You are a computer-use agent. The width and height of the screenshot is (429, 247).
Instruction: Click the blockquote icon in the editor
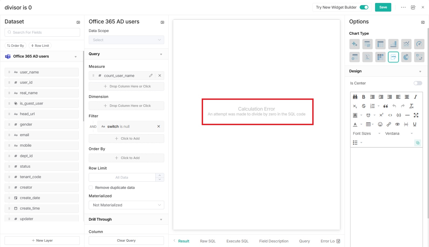(386, 106)
